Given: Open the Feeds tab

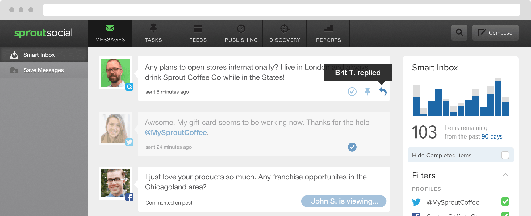Looking at the screenshot, I should click(198, 33).
